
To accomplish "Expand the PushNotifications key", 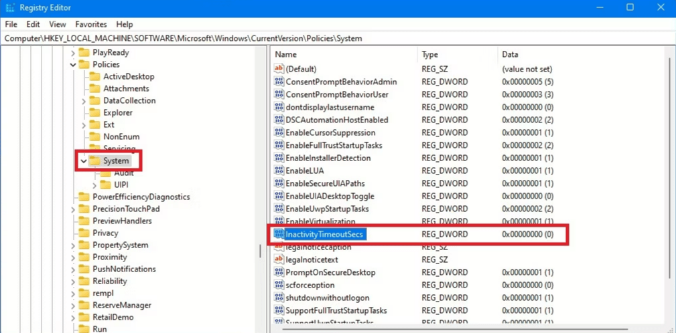I will click(x=73, y=269).
